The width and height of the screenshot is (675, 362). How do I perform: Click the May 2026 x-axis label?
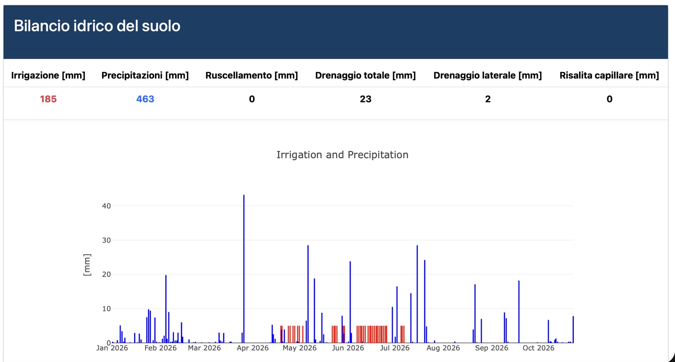pos(300,348)
